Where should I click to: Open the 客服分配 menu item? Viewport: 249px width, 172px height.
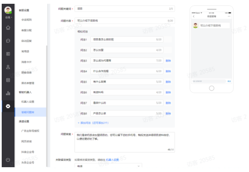[26, 30]
